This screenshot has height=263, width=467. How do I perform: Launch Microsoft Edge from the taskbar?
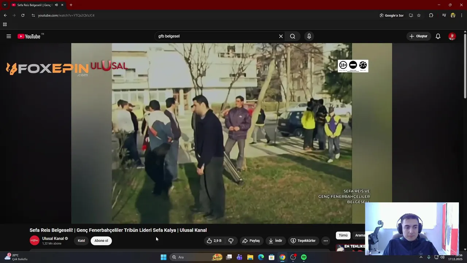click(x=261, y=257)
